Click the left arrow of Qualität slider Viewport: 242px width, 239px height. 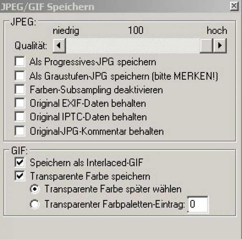click(x=59, y=46)
